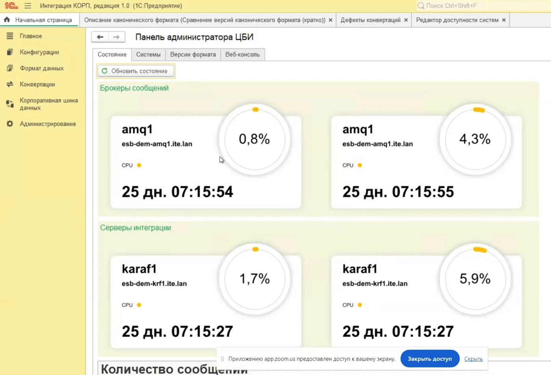Click the Панель администратора ЦБИ title
551x375 pixels.
pyautogui.click(x=194, y=37)
